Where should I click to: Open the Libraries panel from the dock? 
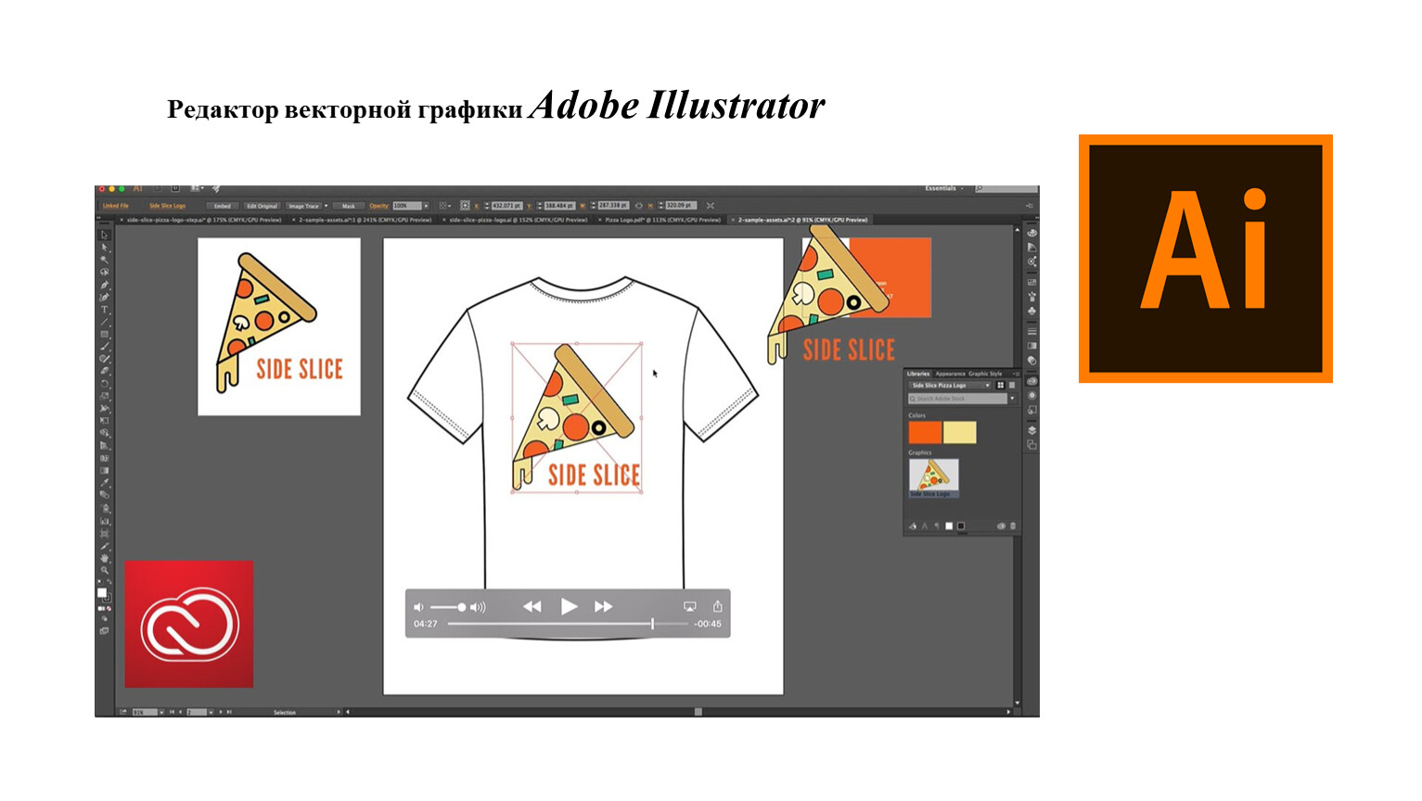pyautogui.click(x=1032, y=381)
